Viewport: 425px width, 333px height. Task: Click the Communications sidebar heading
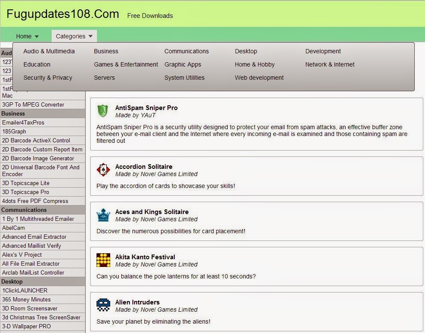(x=43, y=210)
